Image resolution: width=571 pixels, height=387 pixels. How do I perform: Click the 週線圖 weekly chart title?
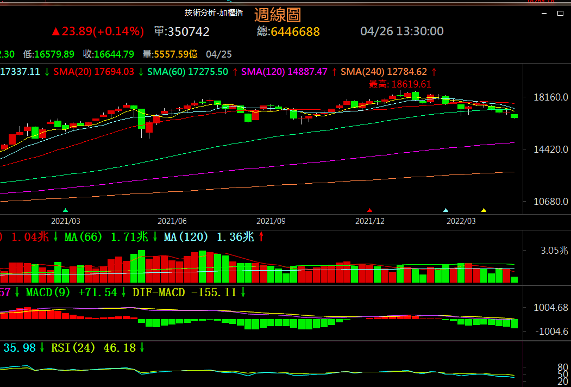[277, 15]
